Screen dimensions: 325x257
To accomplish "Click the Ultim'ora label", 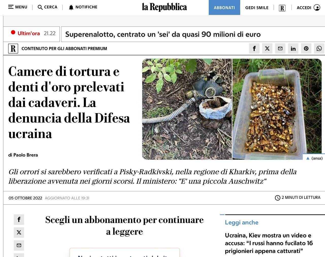I will pos(29,33).
